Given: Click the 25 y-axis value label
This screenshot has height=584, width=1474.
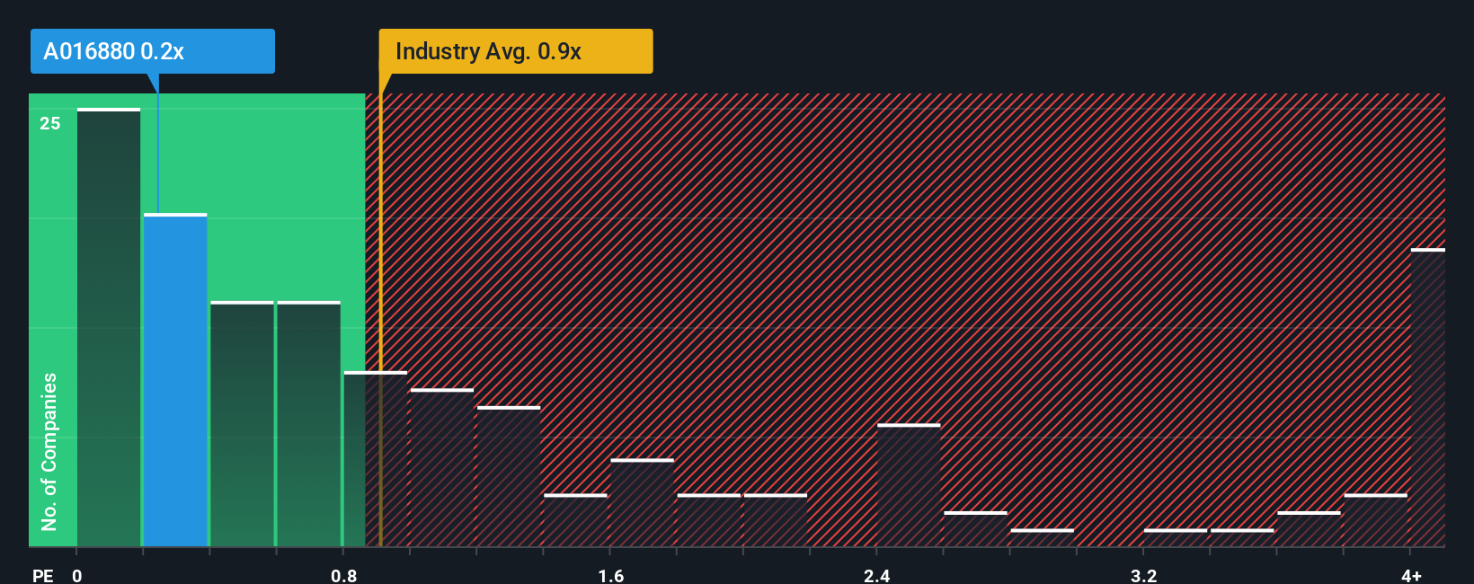Looking at the screenshot, I should (x=50, y=123).
